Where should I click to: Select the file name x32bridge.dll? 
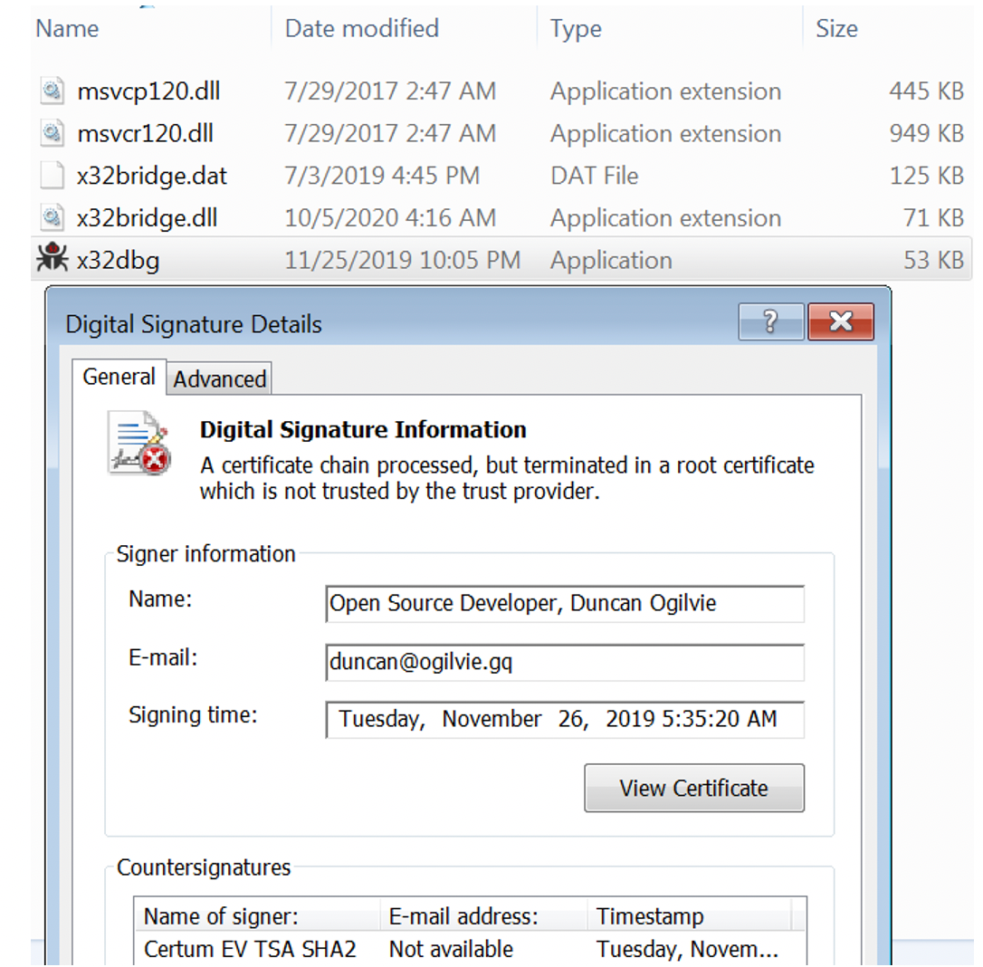click(x=148, y=218)
